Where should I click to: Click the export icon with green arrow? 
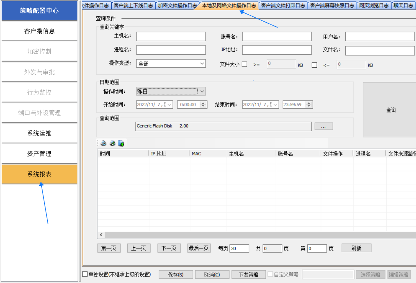point(121,143)
